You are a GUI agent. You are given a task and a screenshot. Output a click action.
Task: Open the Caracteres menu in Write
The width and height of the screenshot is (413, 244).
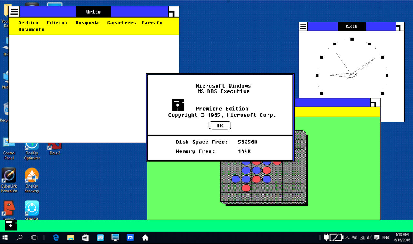tap(122, 23)
